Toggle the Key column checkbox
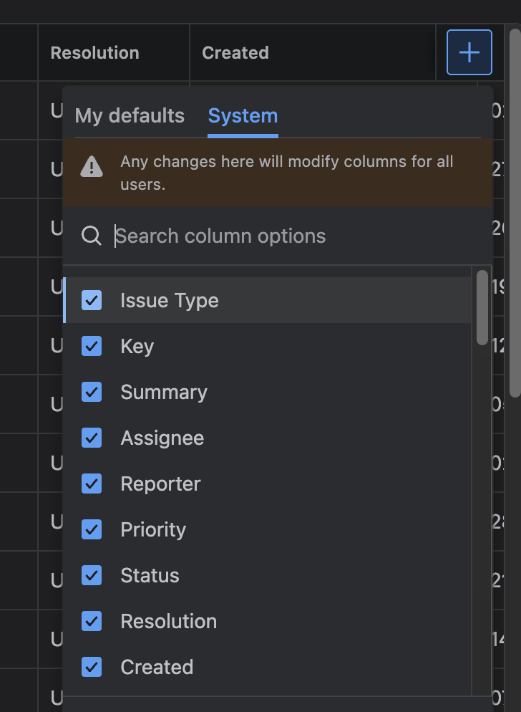This screenshot has height=712, width=521. click(92, 346)
